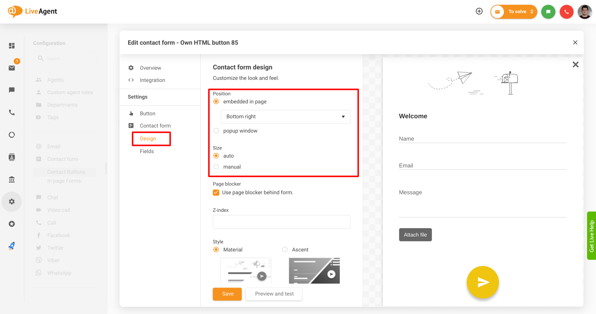Enable the popup window position option

click(x=216, y=130)
